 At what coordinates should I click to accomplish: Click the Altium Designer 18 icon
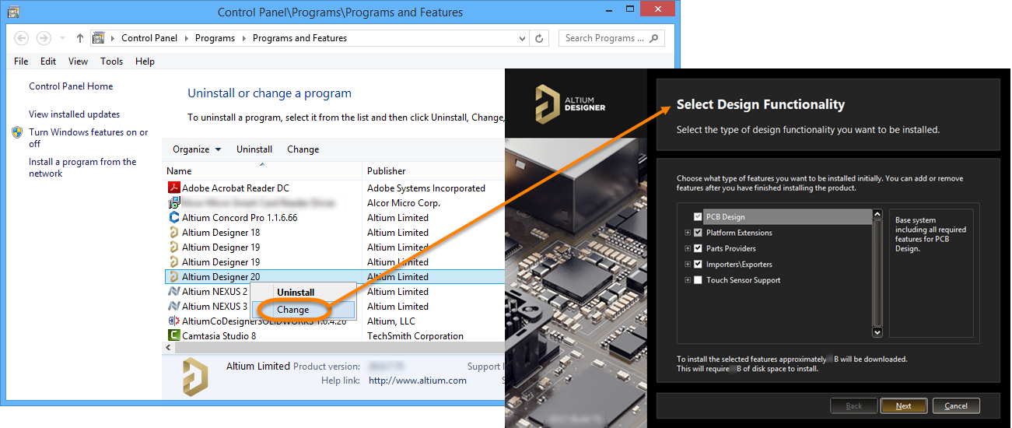(174, 233)
